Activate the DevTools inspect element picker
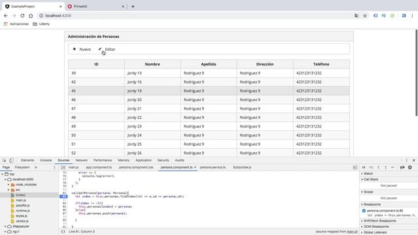The image size is (418, 235). click(5, 161)
